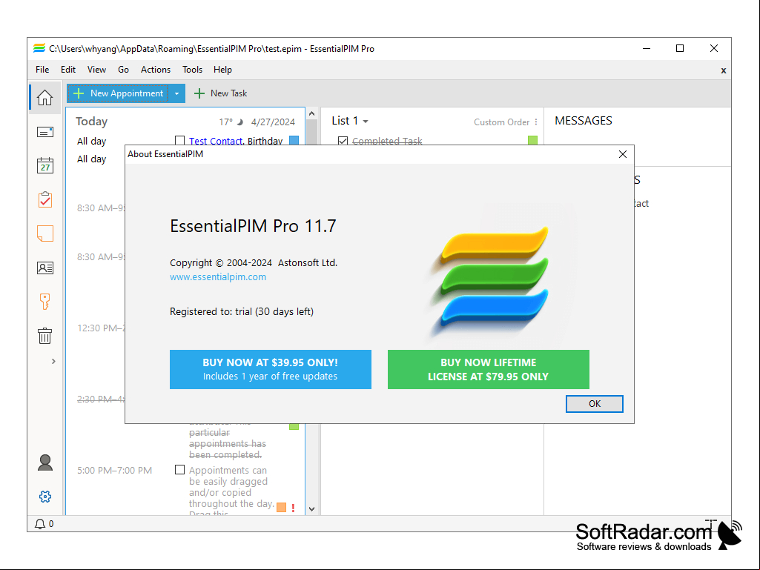The width and height of the screenshot is (760, 570).
Task: Tick the 5:00 PM–7:00 PM appointment checkbox
Action: pos(180,470)
